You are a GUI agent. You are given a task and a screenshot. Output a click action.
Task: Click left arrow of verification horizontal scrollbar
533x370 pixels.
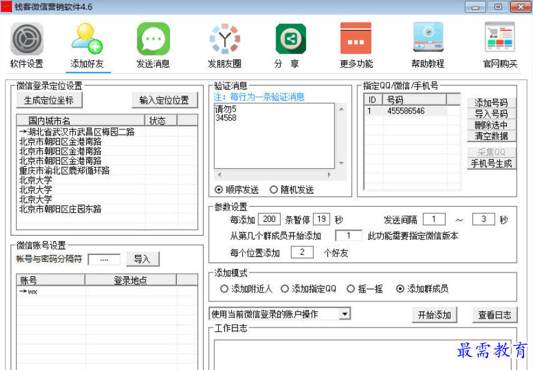point(219,175)
